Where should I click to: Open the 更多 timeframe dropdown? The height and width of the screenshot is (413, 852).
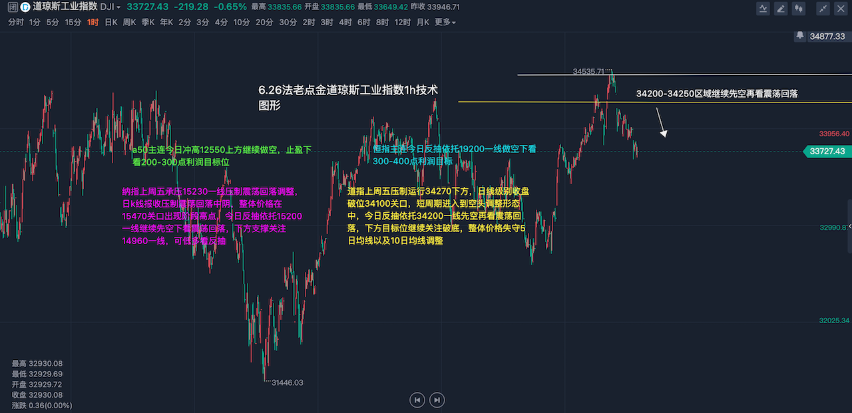(x=445, y=22)
